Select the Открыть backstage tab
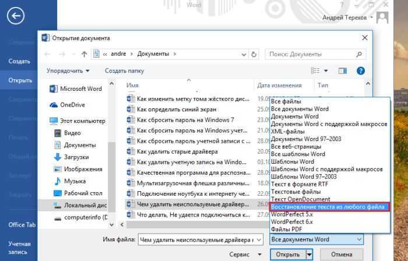Viewport: 408px width, 261px height. pyautogui.click(x=20, y=80)
